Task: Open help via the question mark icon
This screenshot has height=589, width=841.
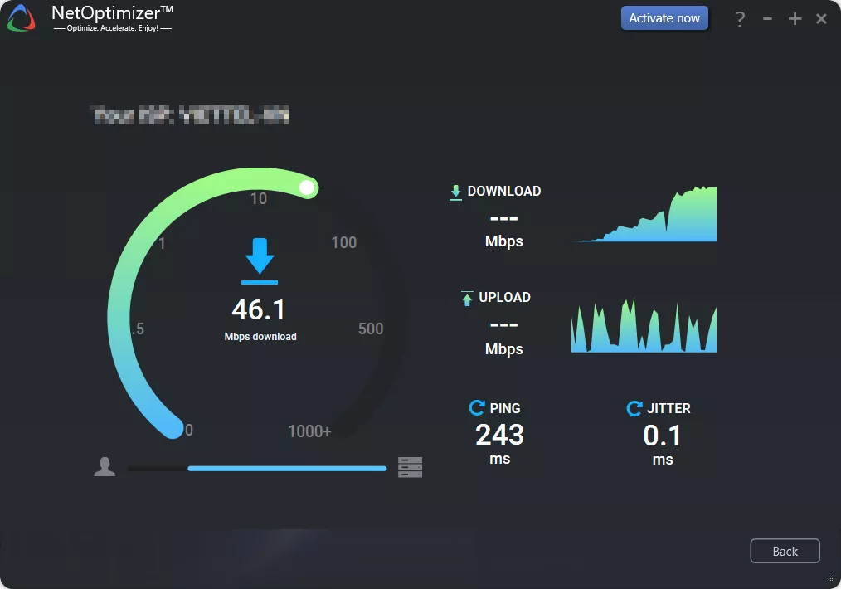Action: coord(740,18)
